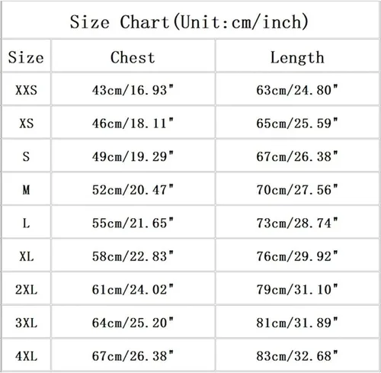Select chest value 43cm/16.93"

click(133, 90)
